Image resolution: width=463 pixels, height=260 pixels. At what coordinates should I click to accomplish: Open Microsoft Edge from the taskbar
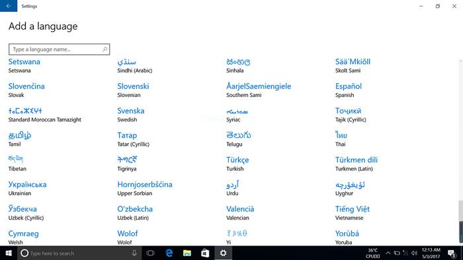click(169, 253)
